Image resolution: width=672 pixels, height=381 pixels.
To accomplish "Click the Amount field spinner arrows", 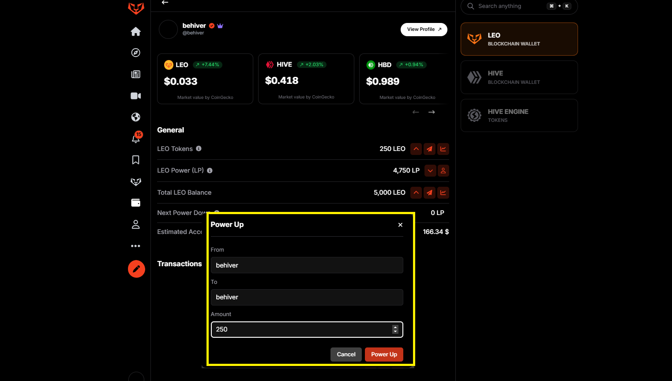I will [395, 329].
